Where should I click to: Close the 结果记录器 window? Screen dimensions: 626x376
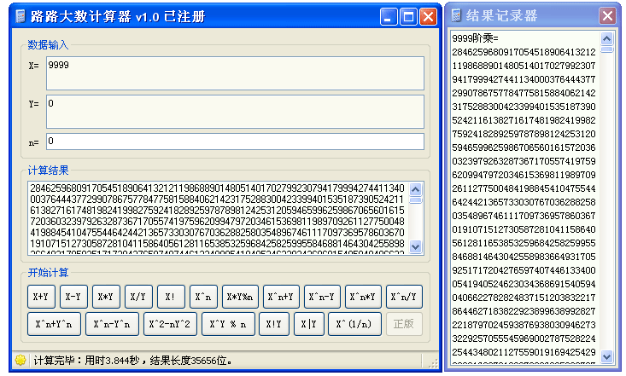tap(607, 16)
